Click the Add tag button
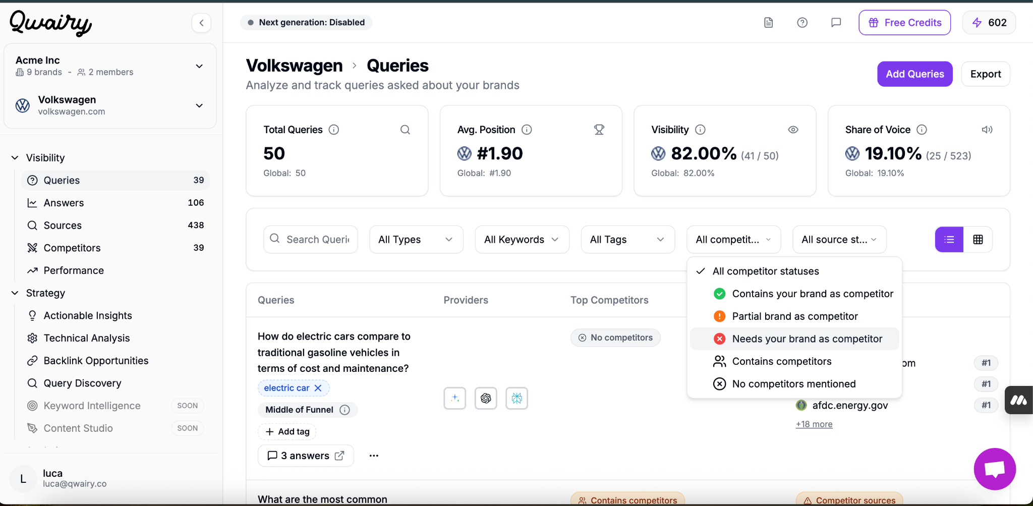The image size is (1033, 506). point(287,432)
